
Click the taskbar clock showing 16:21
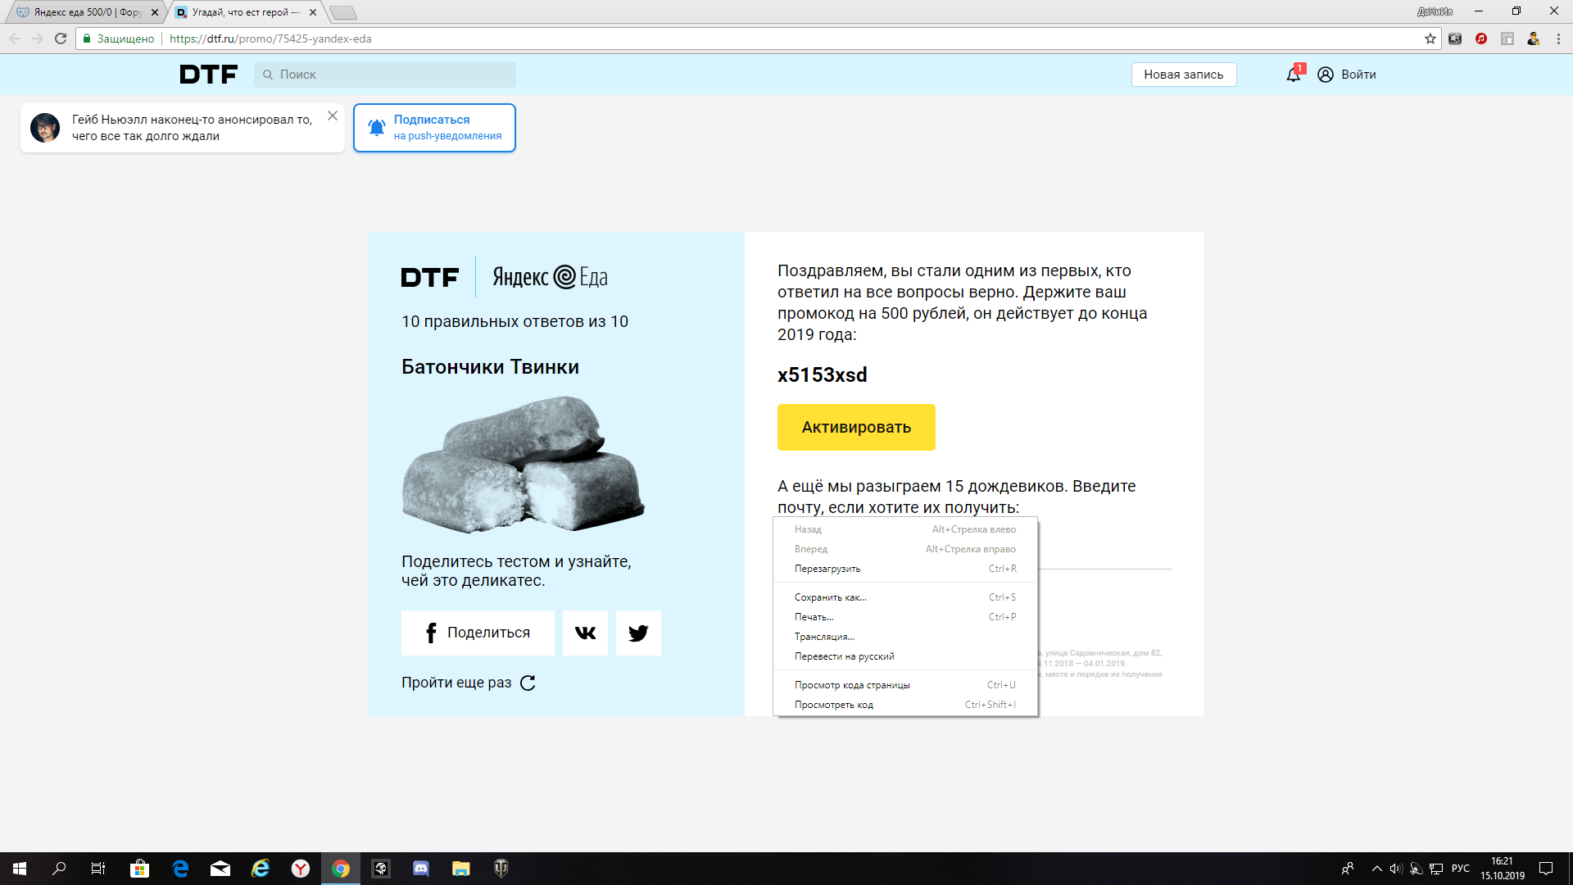pos(1503,869)
